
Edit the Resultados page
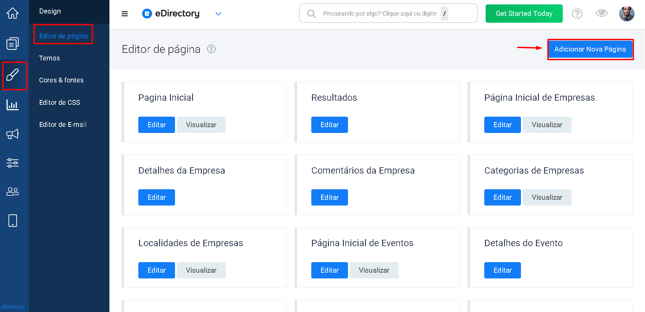(330, 125)
